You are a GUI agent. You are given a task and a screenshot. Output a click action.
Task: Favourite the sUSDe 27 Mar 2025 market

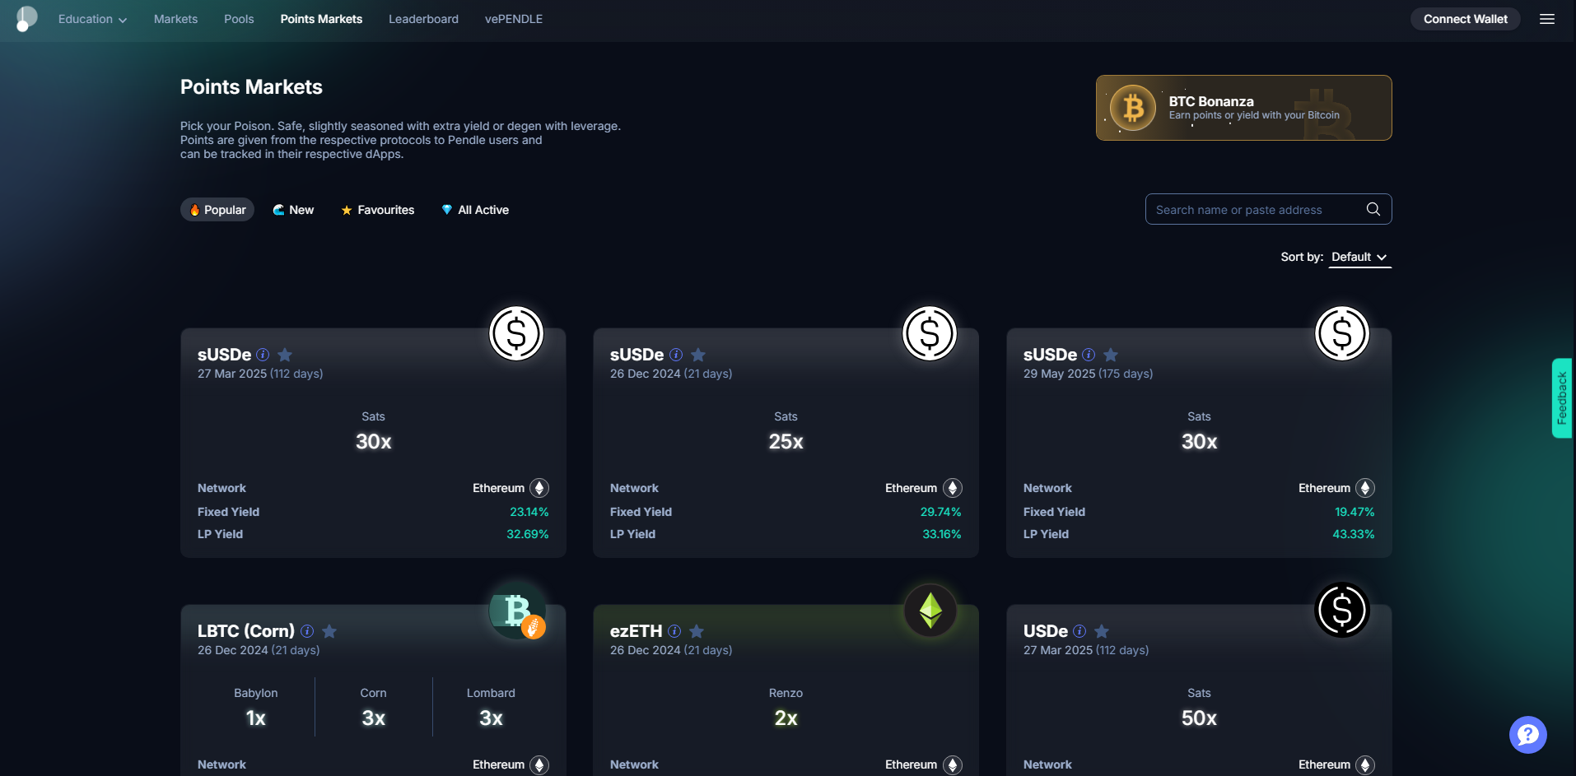285,355
